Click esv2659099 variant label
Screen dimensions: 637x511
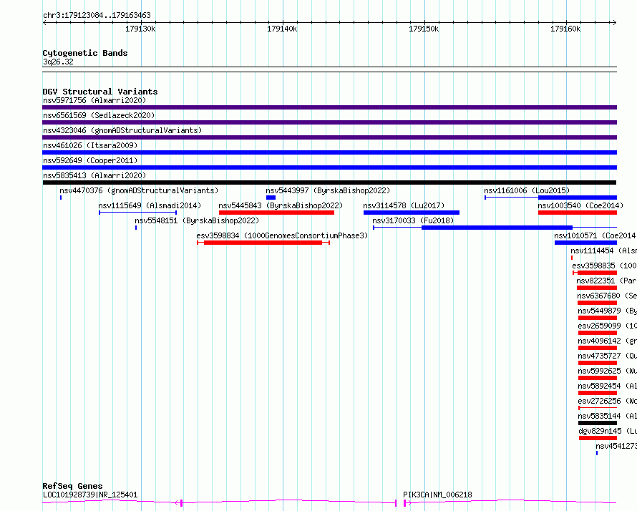(x=607, y=326)
